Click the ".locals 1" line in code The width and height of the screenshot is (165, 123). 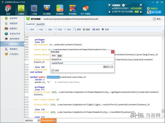point(39,80)
